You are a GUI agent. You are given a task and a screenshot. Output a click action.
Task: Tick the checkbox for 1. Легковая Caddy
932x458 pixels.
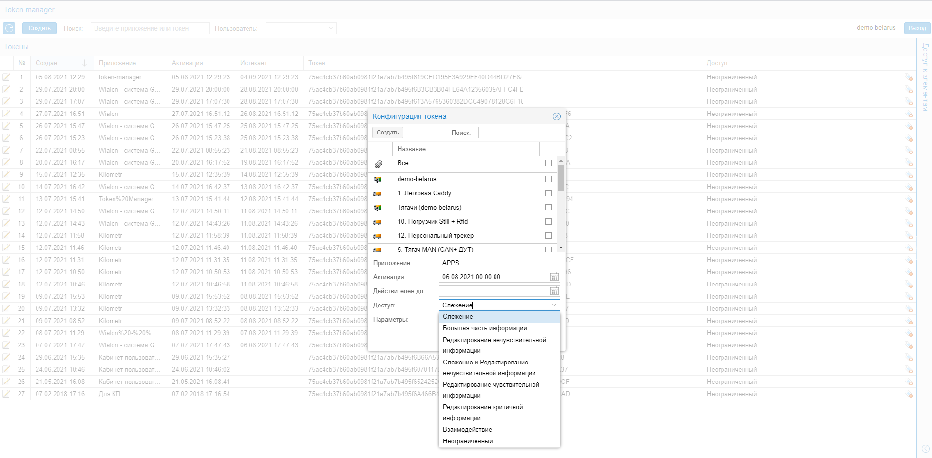tap(548, 193)
